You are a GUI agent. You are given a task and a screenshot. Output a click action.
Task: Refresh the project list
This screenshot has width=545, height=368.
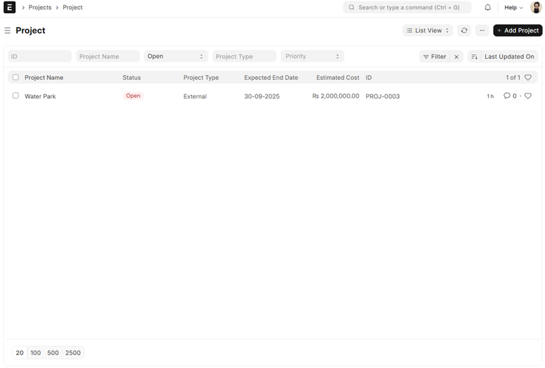(464, 31)
